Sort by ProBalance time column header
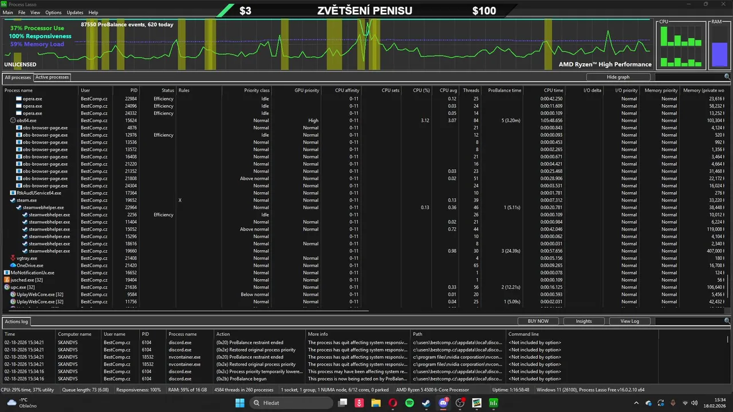733x412 pixels. pos(502,90)
